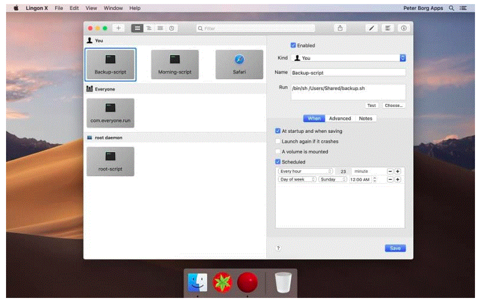Click the text lines icon in toolbar

pyautogui.click(x=388, y=28)
